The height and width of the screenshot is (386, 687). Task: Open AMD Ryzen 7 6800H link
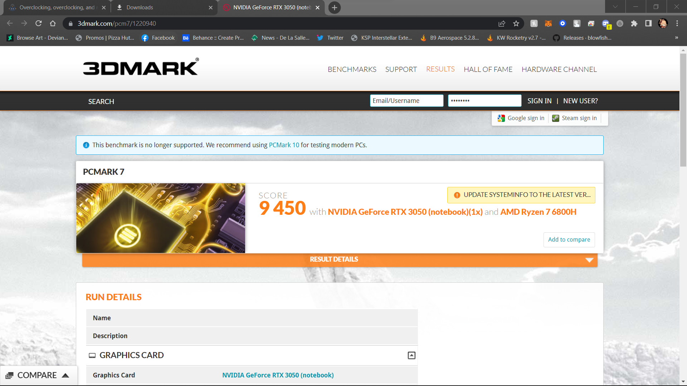(x=539, y=212)
